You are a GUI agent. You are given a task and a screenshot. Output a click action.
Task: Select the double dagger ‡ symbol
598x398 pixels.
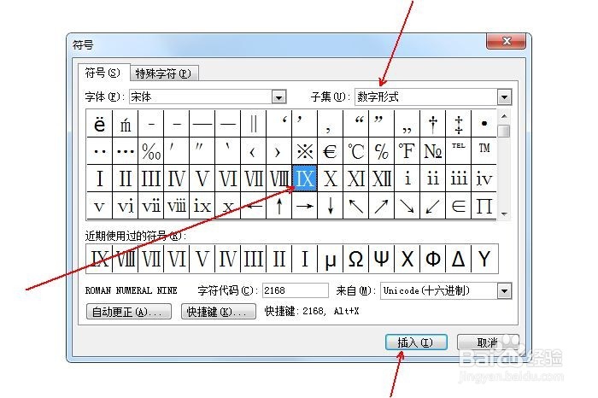click(459, 124)
